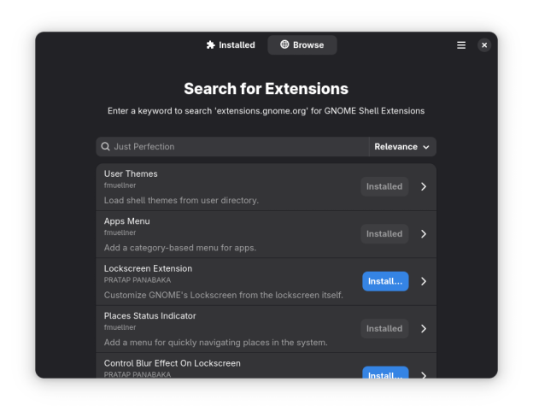Click Installed button for Places Status Indicator

tap(384, 328)
